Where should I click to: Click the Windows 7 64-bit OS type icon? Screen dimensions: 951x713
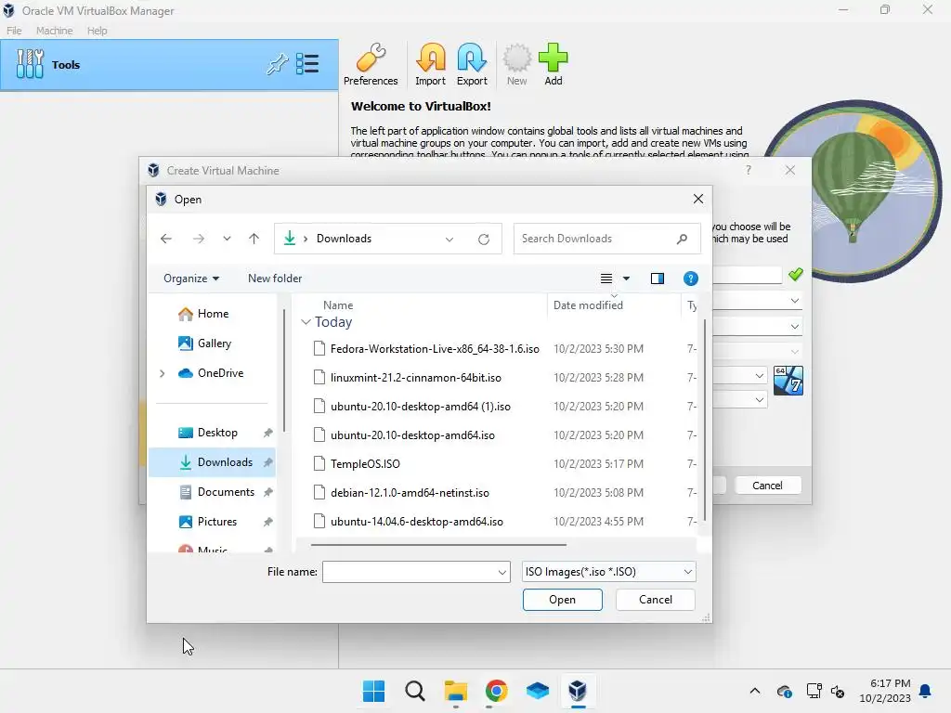coord(788,381)
